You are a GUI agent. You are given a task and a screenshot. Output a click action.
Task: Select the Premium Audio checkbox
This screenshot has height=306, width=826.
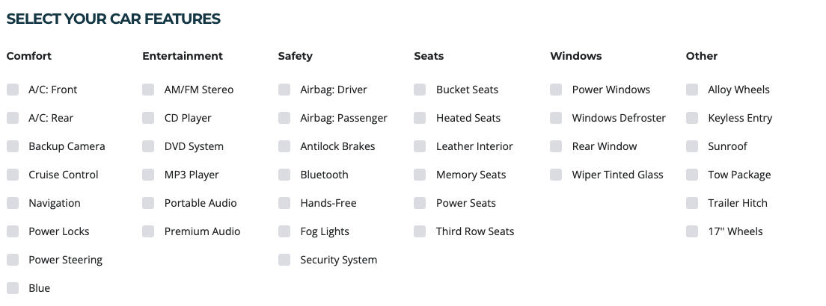tap(148, 231)
